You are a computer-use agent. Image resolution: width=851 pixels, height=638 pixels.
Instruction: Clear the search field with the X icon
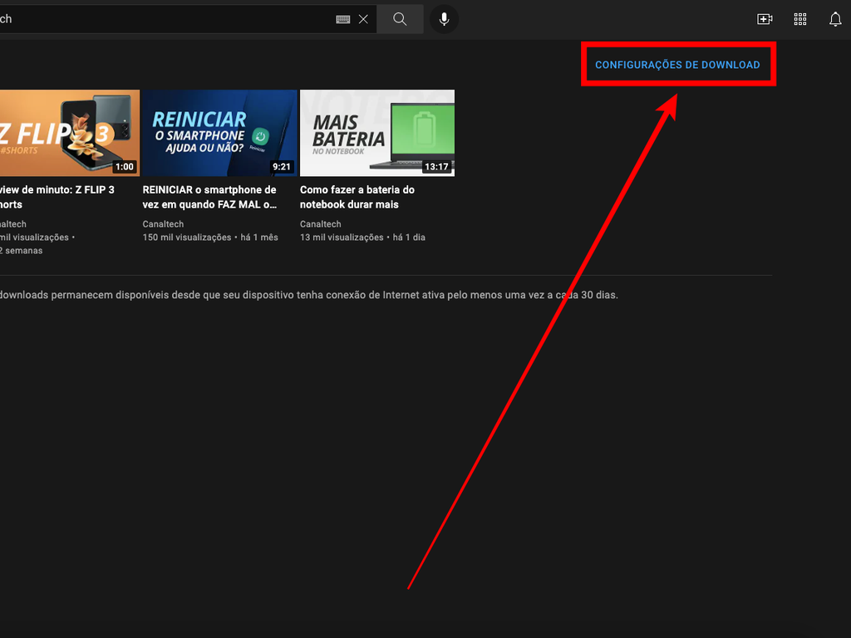[364, 20]
